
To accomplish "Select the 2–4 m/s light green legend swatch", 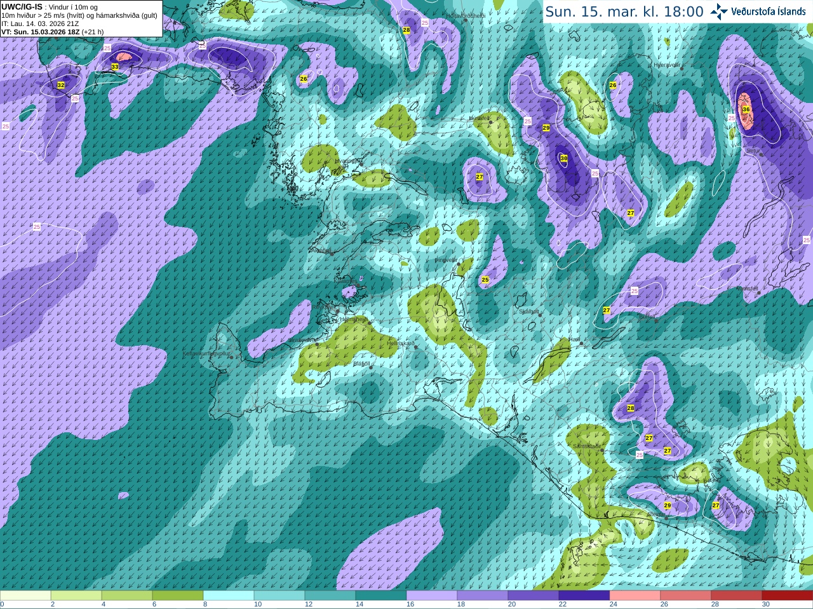I will tap(76, 596).
